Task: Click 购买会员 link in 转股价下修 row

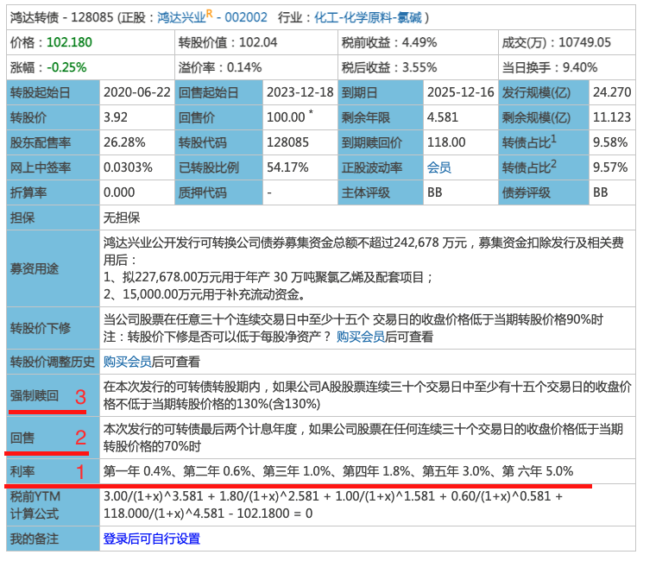Action: pyautogui.click(x=361, y=337)
